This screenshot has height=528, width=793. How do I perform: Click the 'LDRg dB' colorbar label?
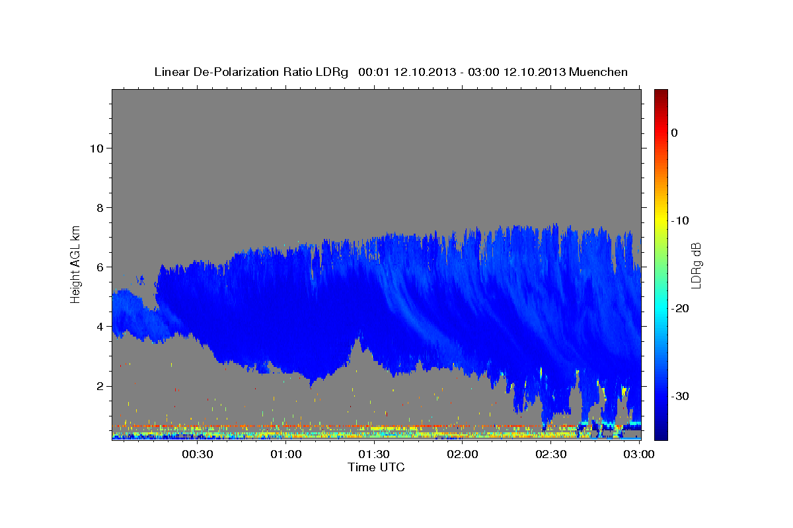pos(696,265)
